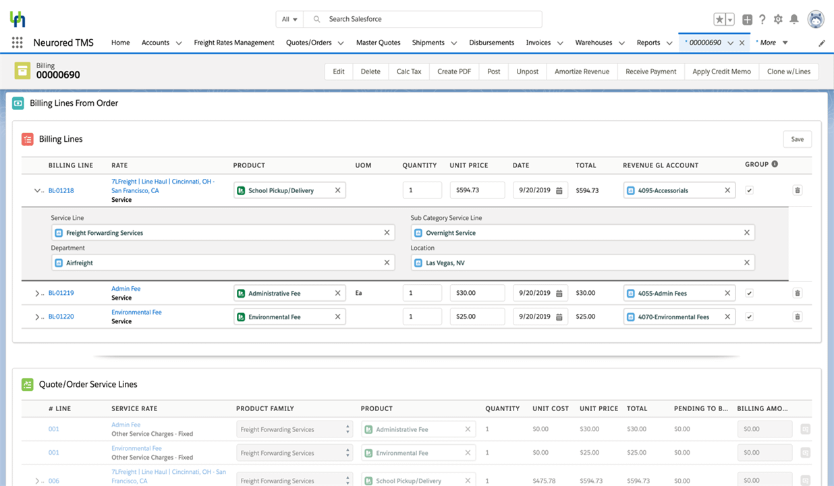Screen dimensions: 834x486
Task: Toggle Group checkbox for BL-01220
Action: (x=749, y=317)
